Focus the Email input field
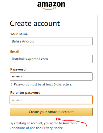 [x=51, y=59]
